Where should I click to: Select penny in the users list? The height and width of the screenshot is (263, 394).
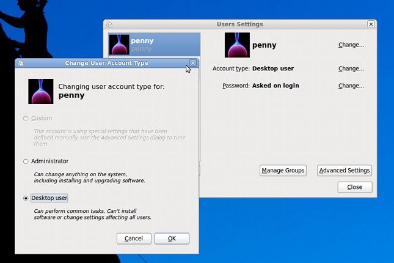click(155, 44)
